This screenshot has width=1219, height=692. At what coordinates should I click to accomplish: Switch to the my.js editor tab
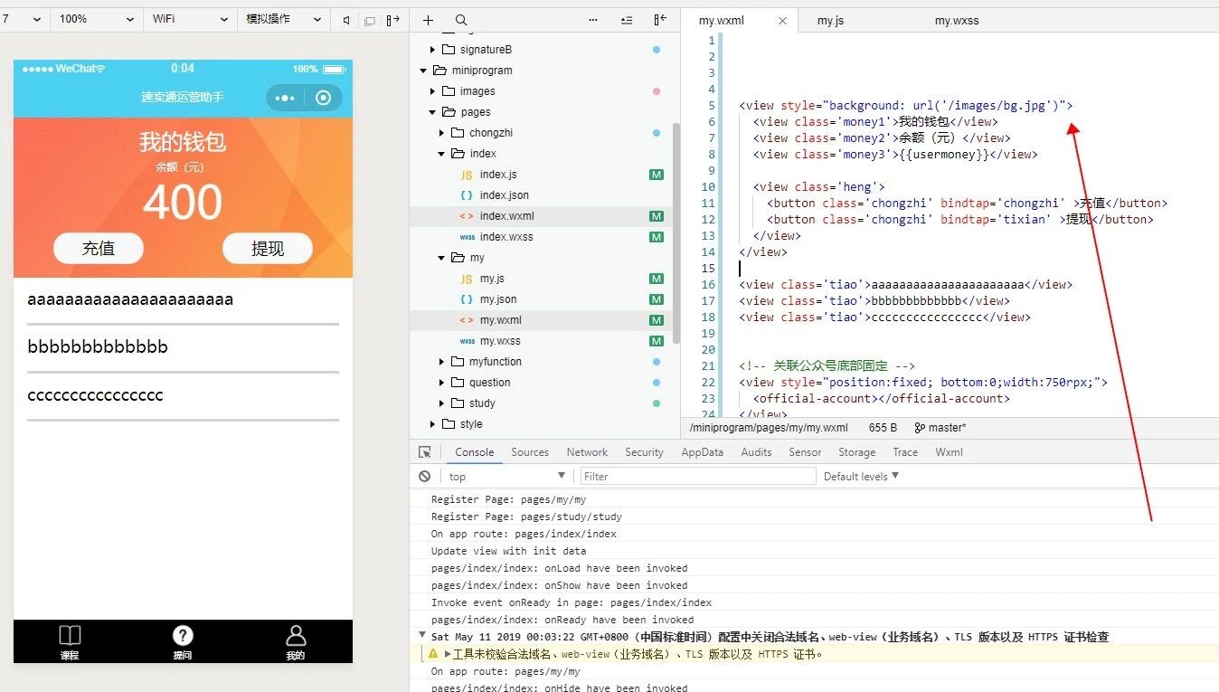(830, 20)
